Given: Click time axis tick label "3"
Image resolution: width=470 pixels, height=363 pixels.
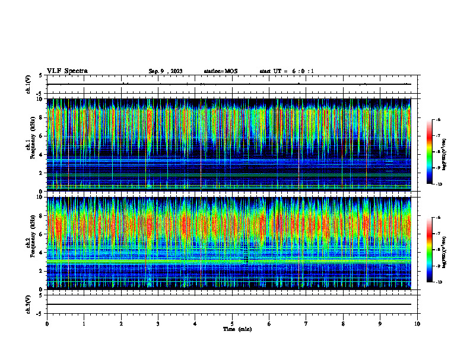Looking at the screenshot, I should point(158,324).
